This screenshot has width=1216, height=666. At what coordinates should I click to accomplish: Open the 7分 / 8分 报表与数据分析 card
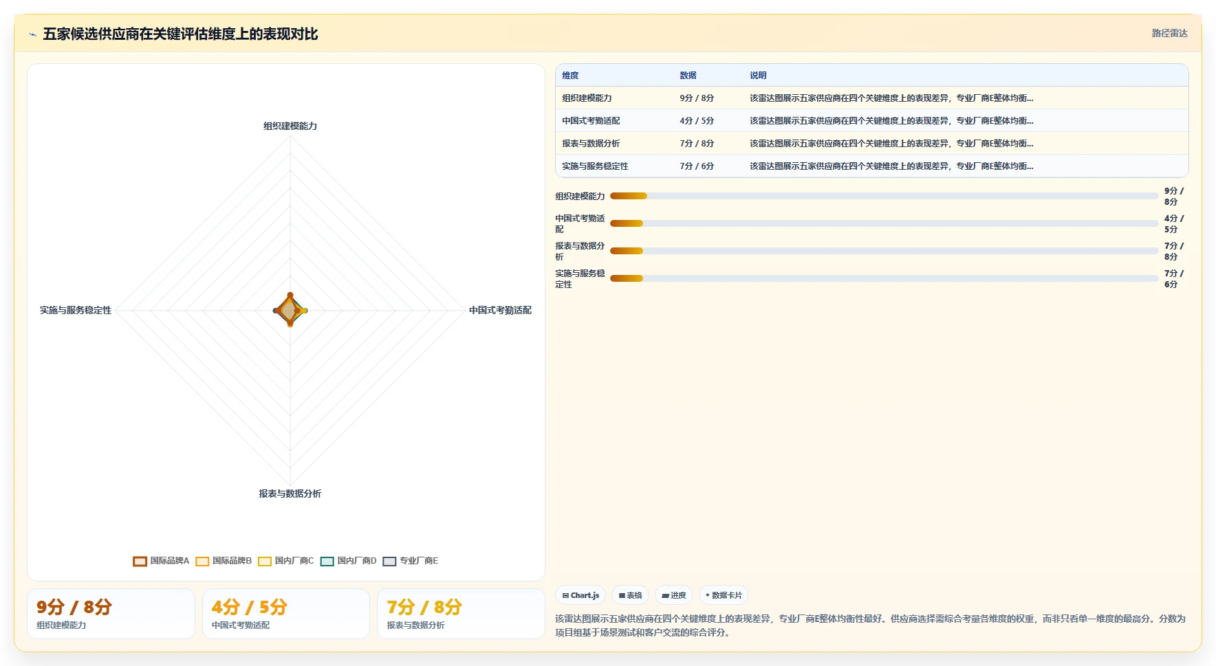[461, 614]
